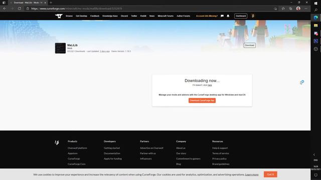This screenshot has height=180, width=321.
Task: Open Windows search magnifier in taskbar
Action: pyautogui.click(x=315, y=10)
